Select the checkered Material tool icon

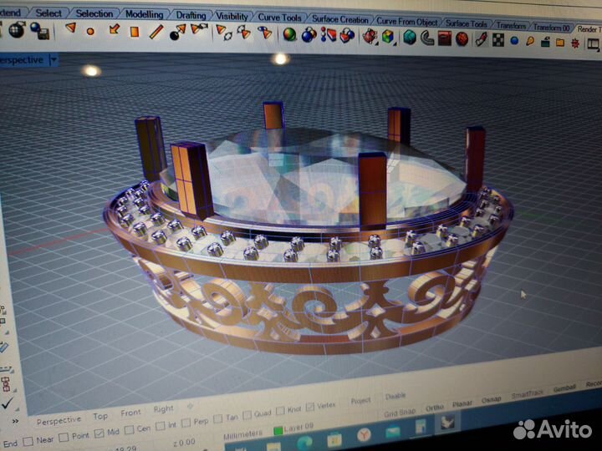pyautogui.click(x=498, y=40)
